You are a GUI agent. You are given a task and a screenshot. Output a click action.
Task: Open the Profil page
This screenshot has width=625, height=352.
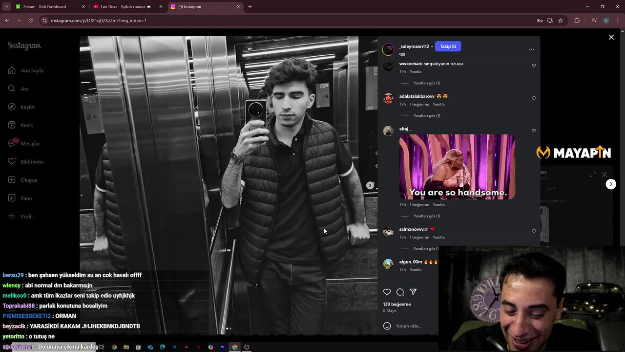pyautogui.click(x=21, y=216)
